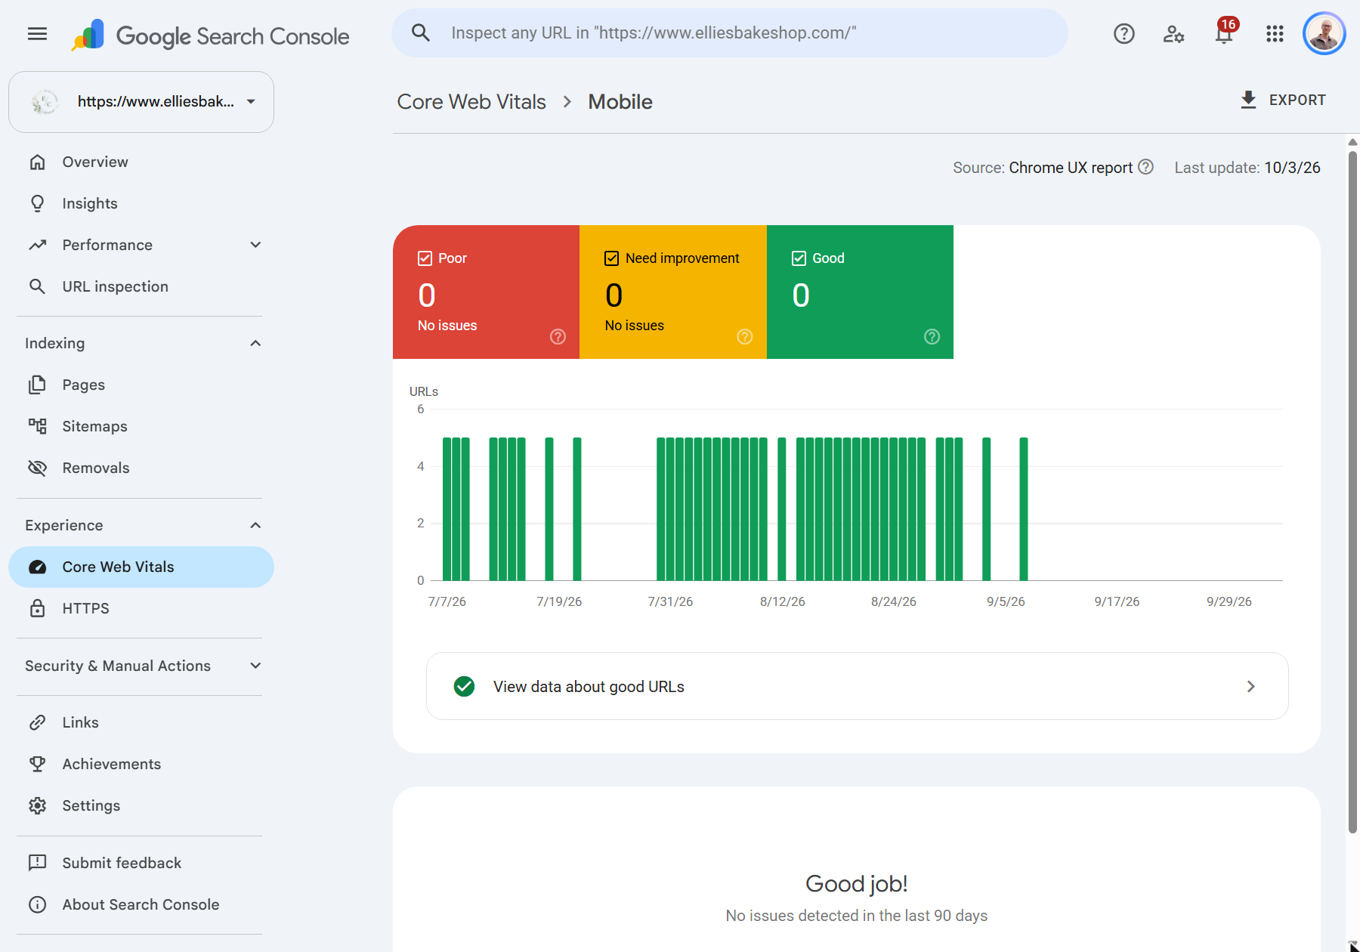Select Core Web Vitals sidebar item
Image resolution: width=1360 pixels, height=952 pixels.
coord(141,567)
